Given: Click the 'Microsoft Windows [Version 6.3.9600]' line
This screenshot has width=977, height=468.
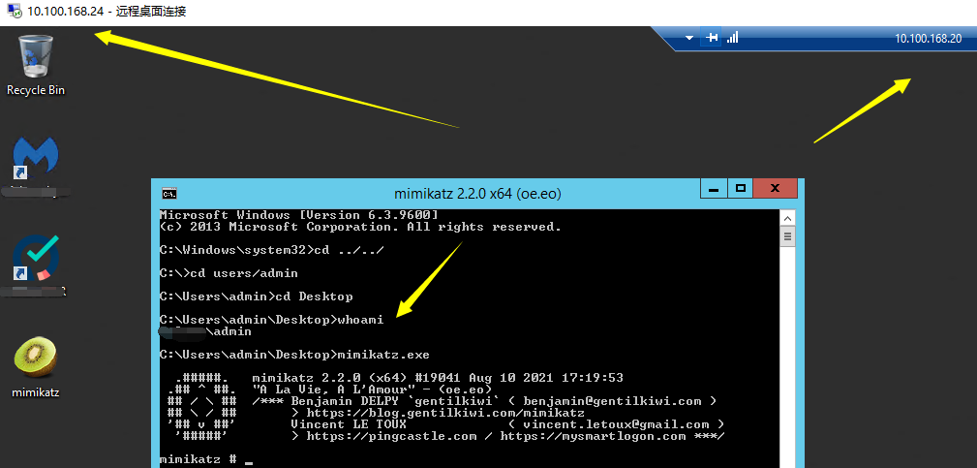Looking at the screenshot, I should click(299, 215).
